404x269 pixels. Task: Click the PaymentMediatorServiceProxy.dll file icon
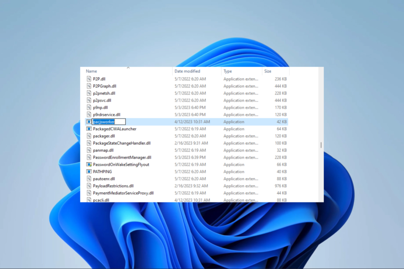coord(89,193)
